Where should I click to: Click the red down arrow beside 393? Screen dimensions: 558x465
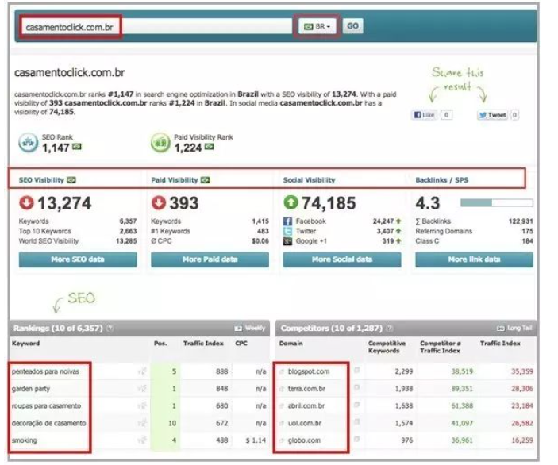[159, 203]
